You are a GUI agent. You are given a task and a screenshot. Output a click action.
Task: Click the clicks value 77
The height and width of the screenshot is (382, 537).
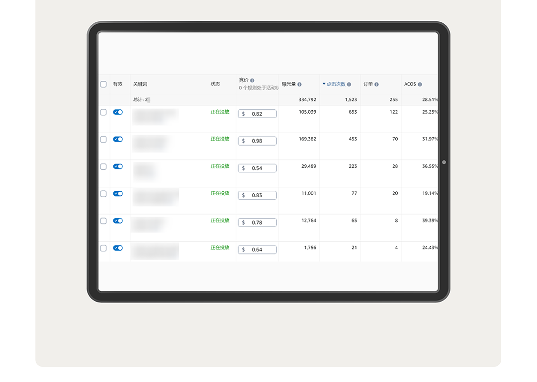[354, 193]
